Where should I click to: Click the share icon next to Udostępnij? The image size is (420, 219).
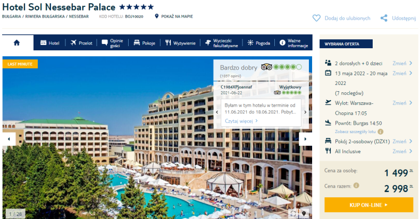[x=384, y=18]
